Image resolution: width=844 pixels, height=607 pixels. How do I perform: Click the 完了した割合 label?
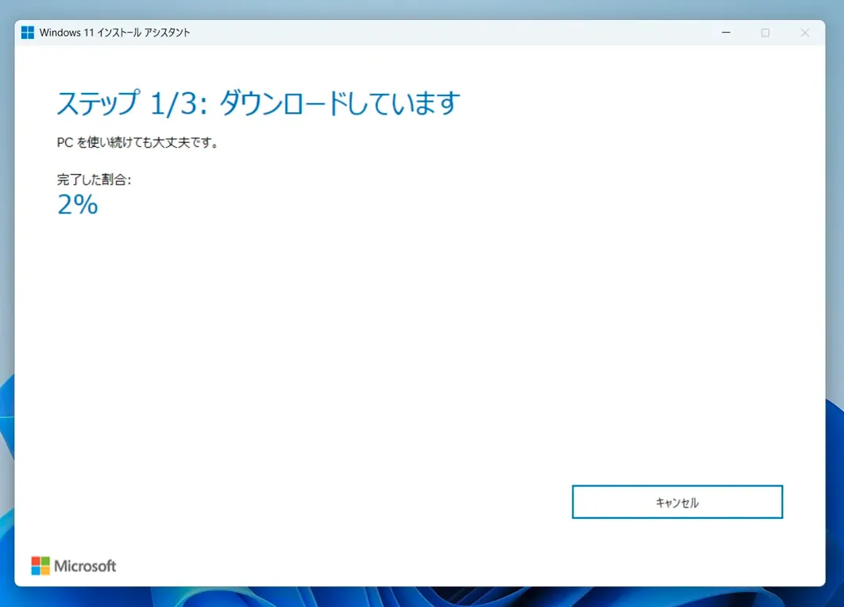click(x=94, y=180)
